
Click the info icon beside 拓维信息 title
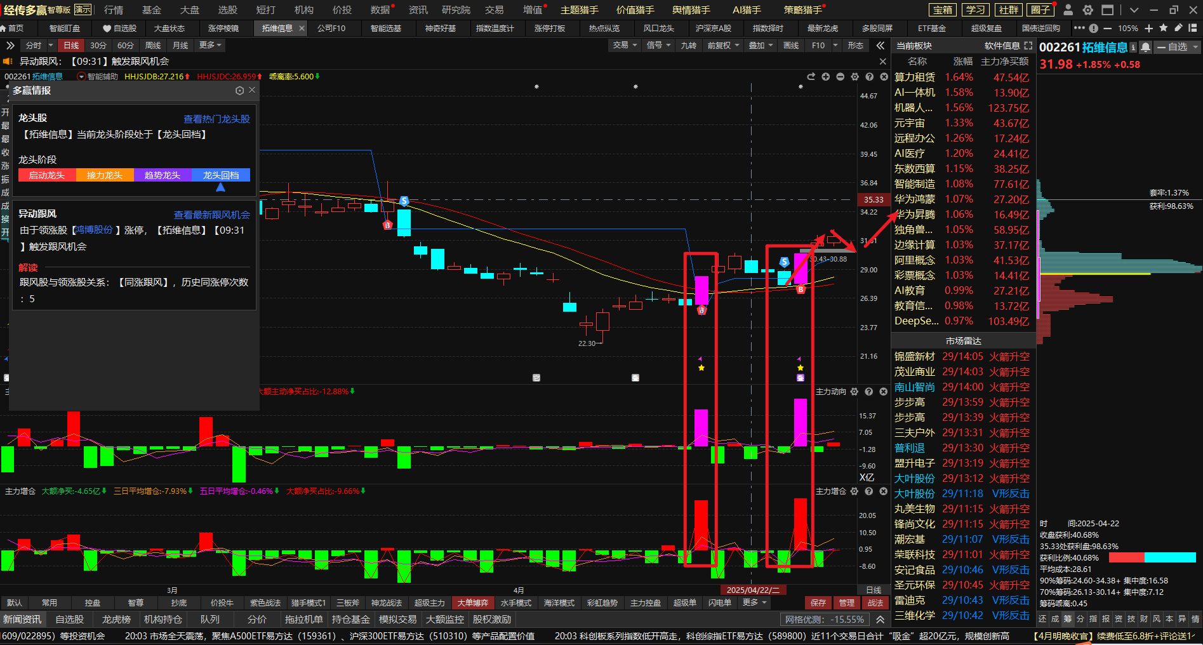1133,48
